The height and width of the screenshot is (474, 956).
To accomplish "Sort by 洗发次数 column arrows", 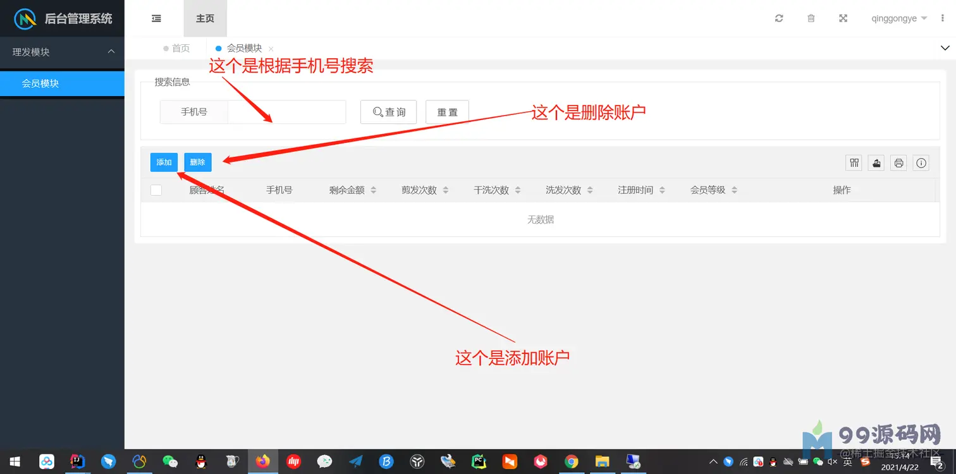I will tap(590, 190).
